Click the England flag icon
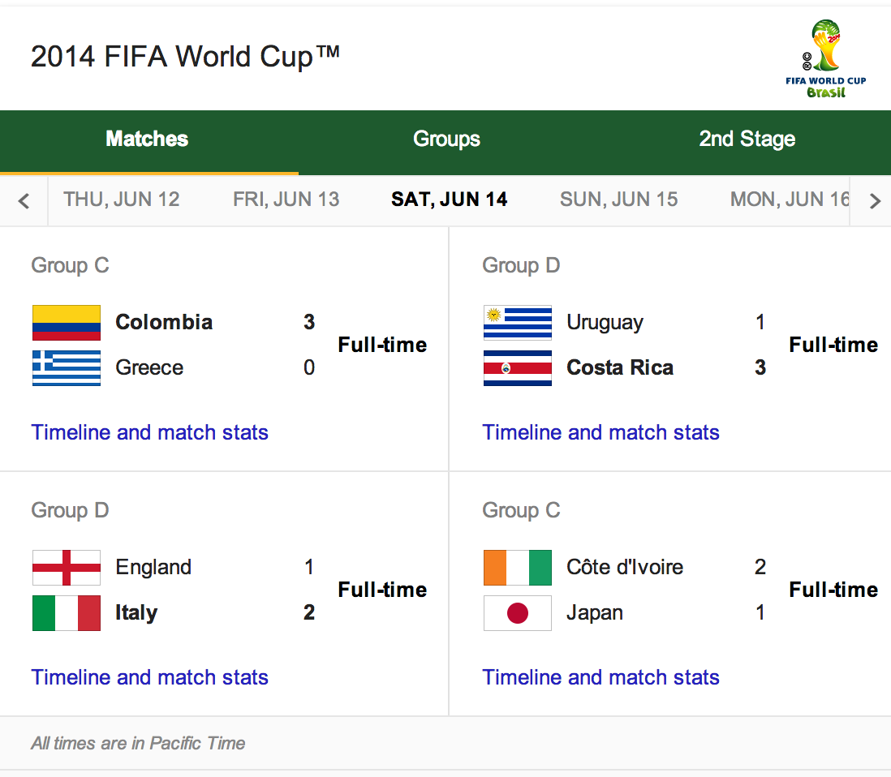Screen dimensions: 891x777 [67, 568]
